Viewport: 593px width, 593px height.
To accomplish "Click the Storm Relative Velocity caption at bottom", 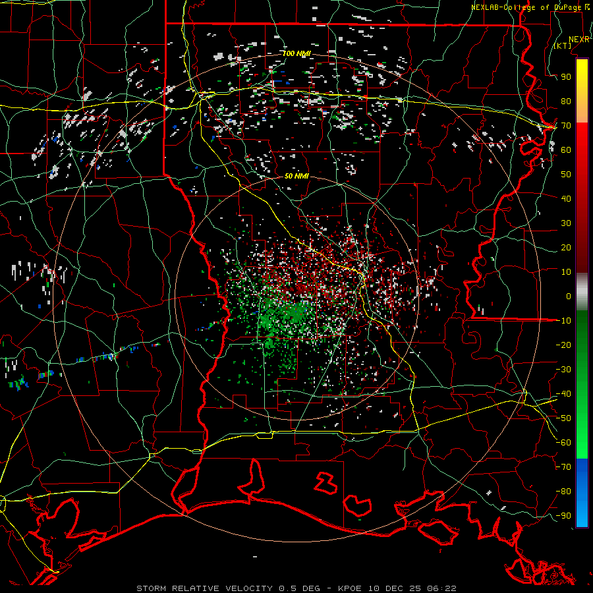I will point(296,588).
